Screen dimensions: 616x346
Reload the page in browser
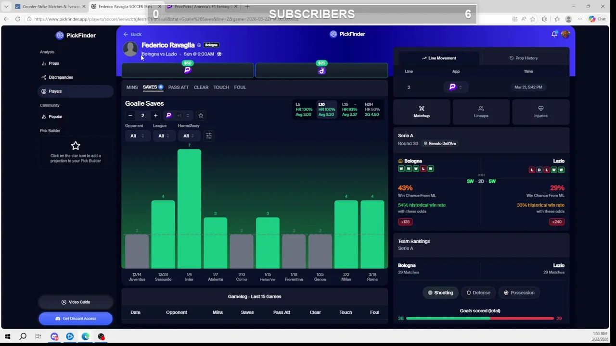pyautogui.click(x=18, y=19)
